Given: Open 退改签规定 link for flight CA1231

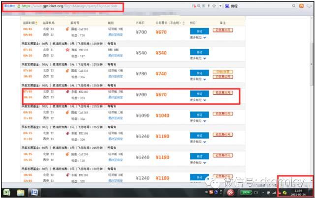Looking at the screenshot, I should (x=116, y=77).
